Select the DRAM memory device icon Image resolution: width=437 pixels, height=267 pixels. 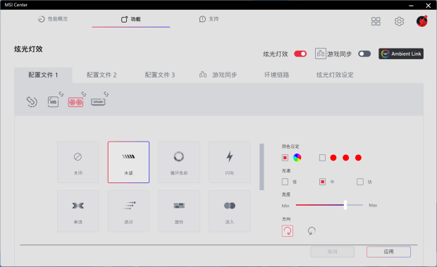tap(98, 102)
